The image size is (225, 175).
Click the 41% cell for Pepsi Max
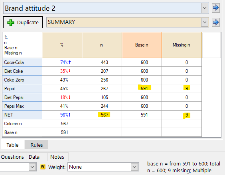click(x=62, y=106)
